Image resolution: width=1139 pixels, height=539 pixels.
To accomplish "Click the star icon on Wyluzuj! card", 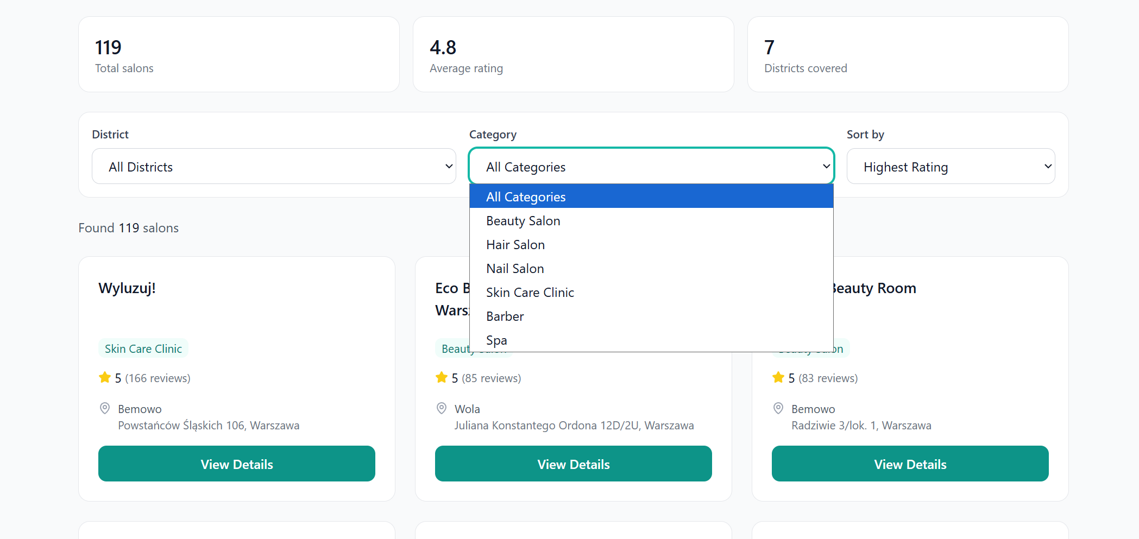I will [x=105, y=377].
